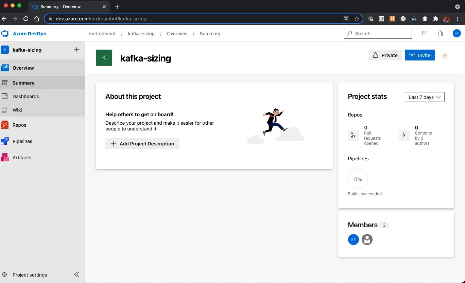Click the 0% builds succeeded circle
The height and width of the screenshot is (283, 465).
coord(358,179)
